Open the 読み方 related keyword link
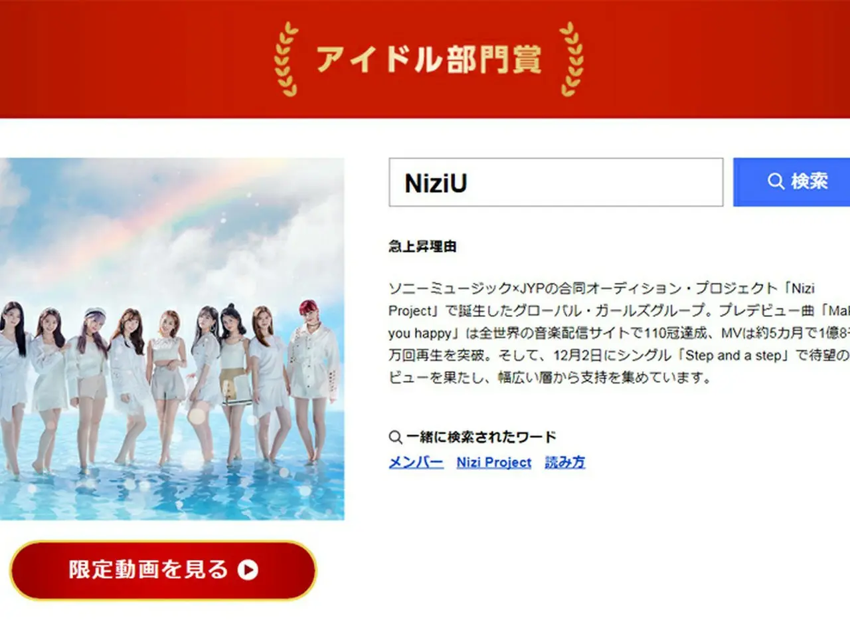 coord(565,462)
